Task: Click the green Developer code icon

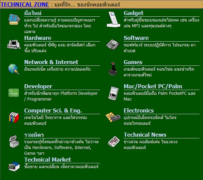Action: pos(14,93)
